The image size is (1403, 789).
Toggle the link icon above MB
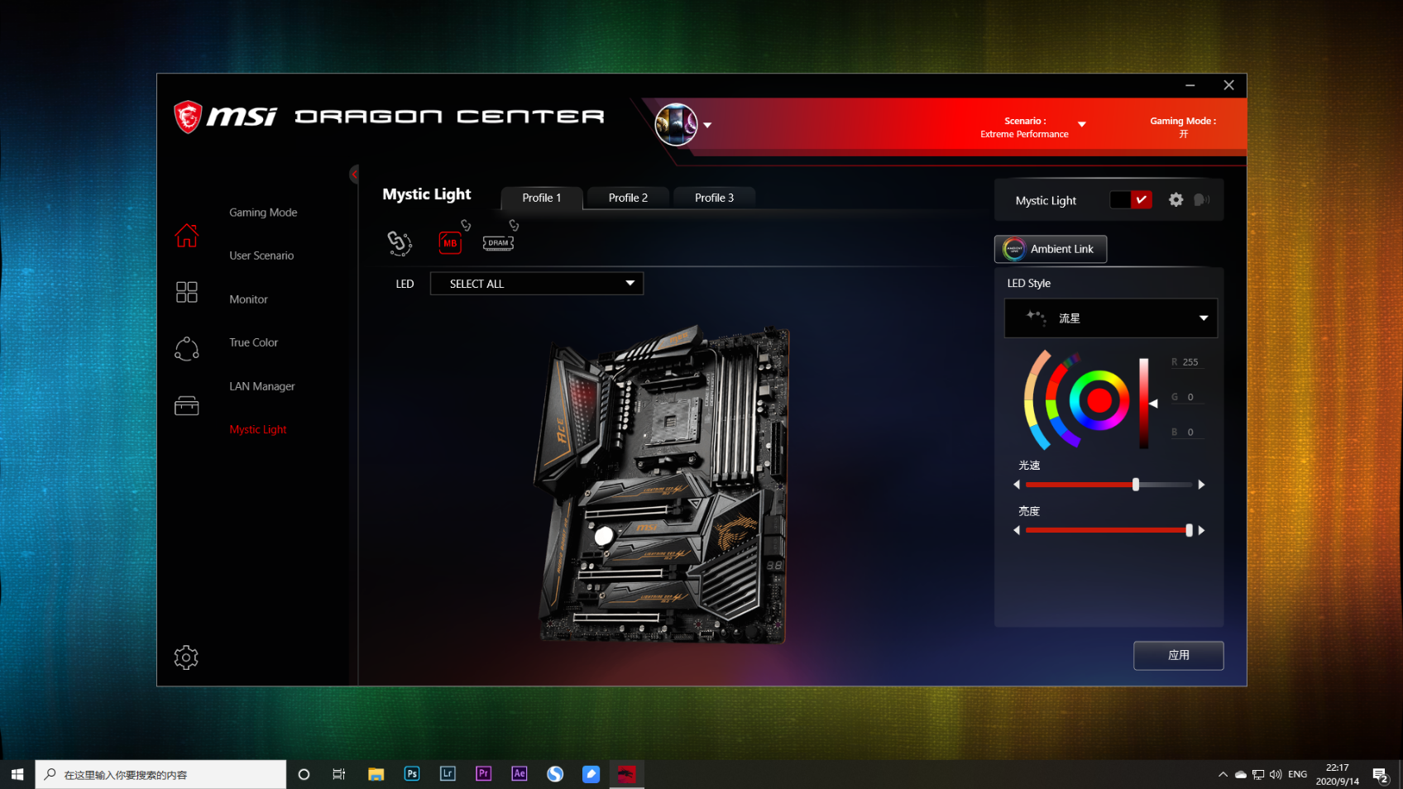[466, 225]
